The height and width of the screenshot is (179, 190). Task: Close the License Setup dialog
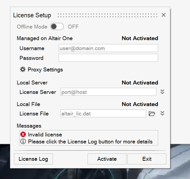tap(164, 15)
